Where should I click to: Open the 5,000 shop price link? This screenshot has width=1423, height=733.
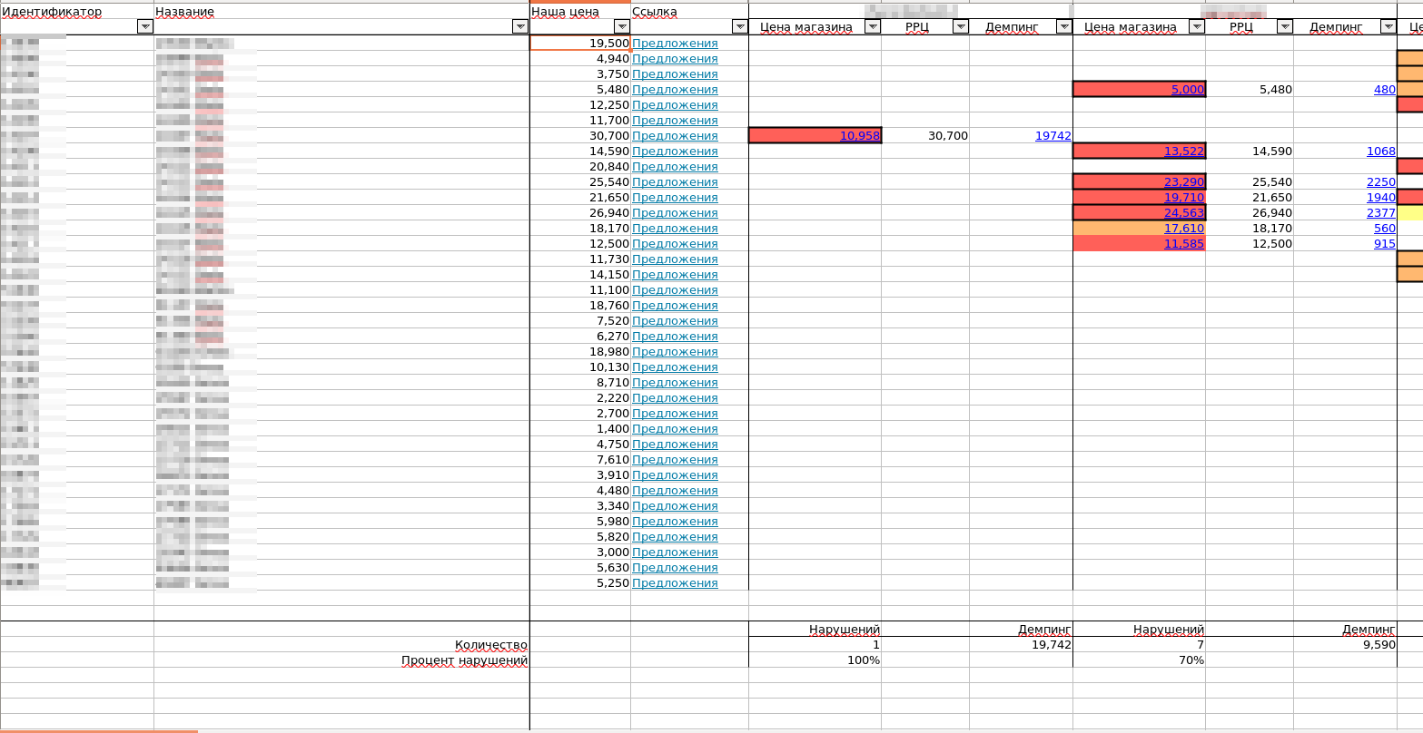click(1187, 90)
